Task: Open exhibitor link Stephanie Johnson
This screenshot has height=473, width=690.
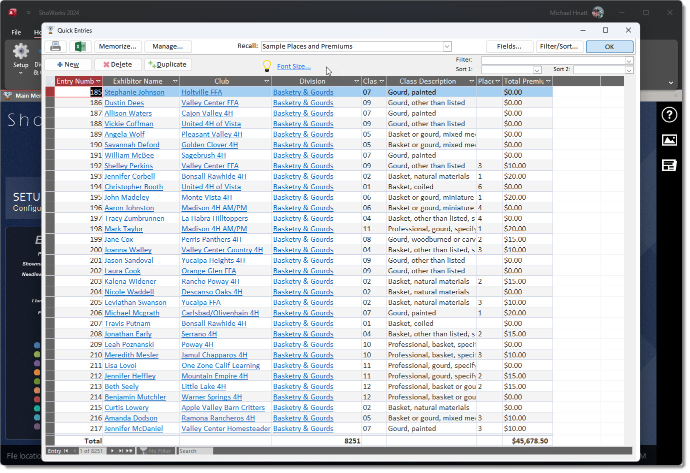Action: (134, 92)
